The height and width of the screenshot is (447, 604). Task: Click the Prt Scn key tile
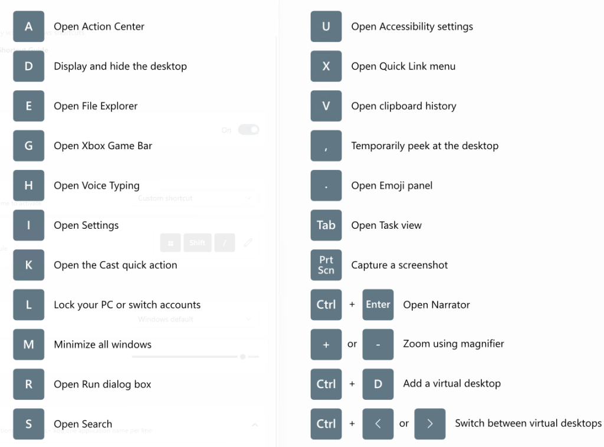(x=326, y=265)
